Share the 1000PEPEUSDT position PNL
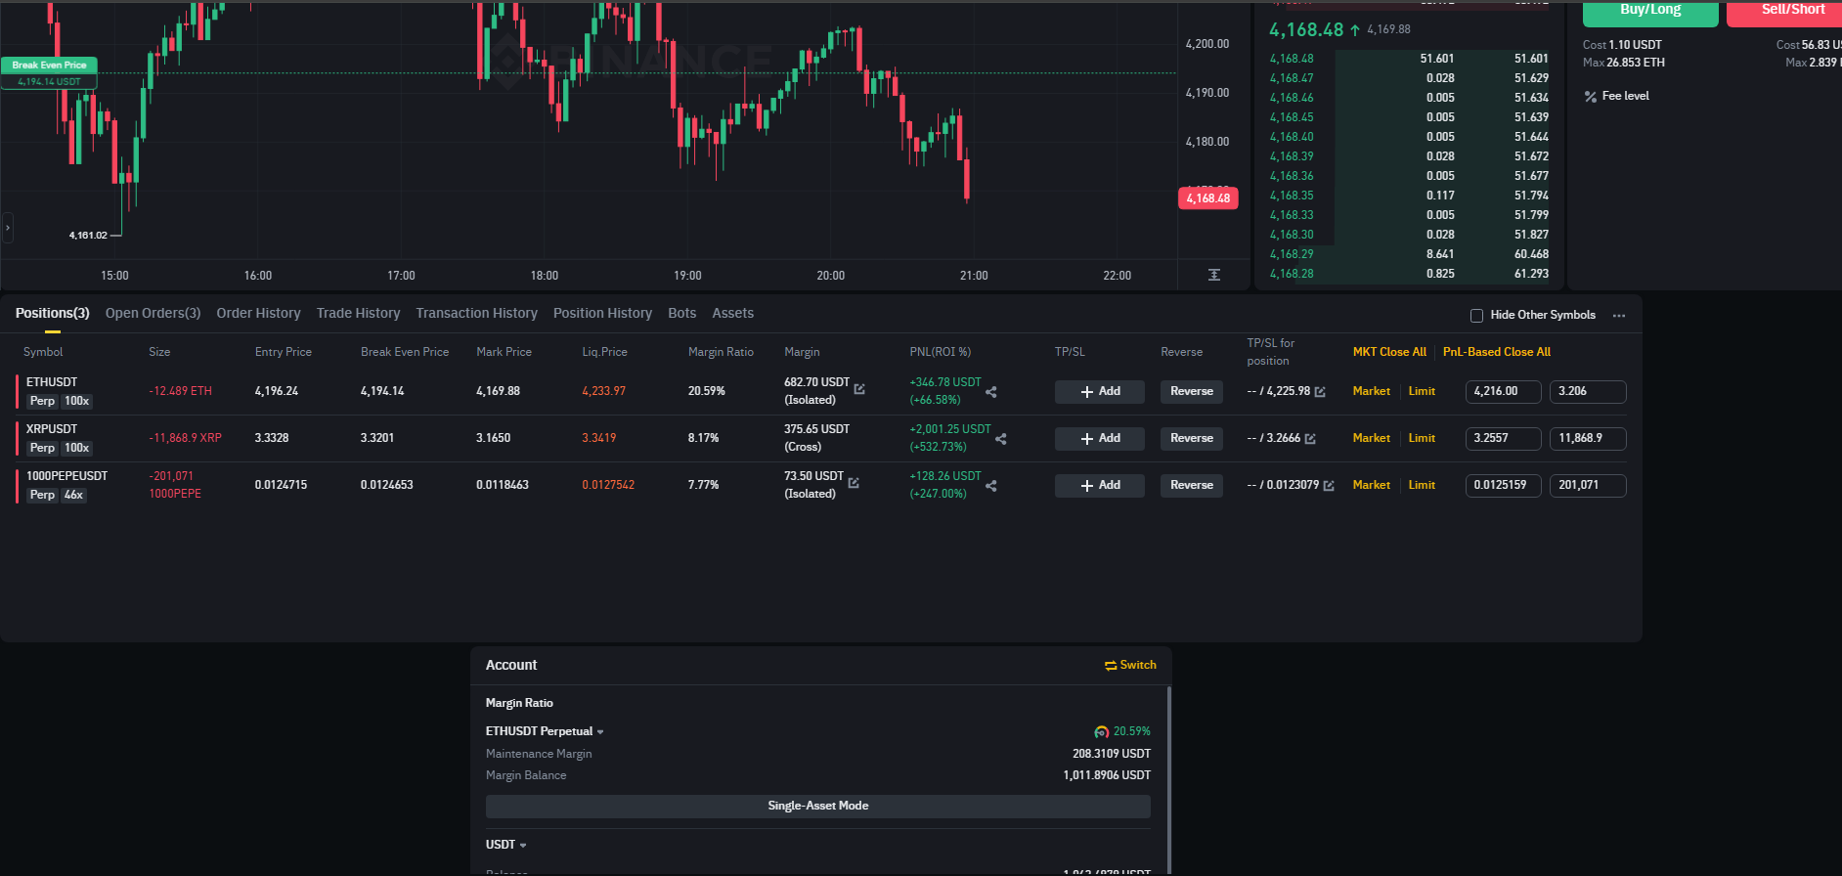 pyautogui.click(x=991, y=486)
